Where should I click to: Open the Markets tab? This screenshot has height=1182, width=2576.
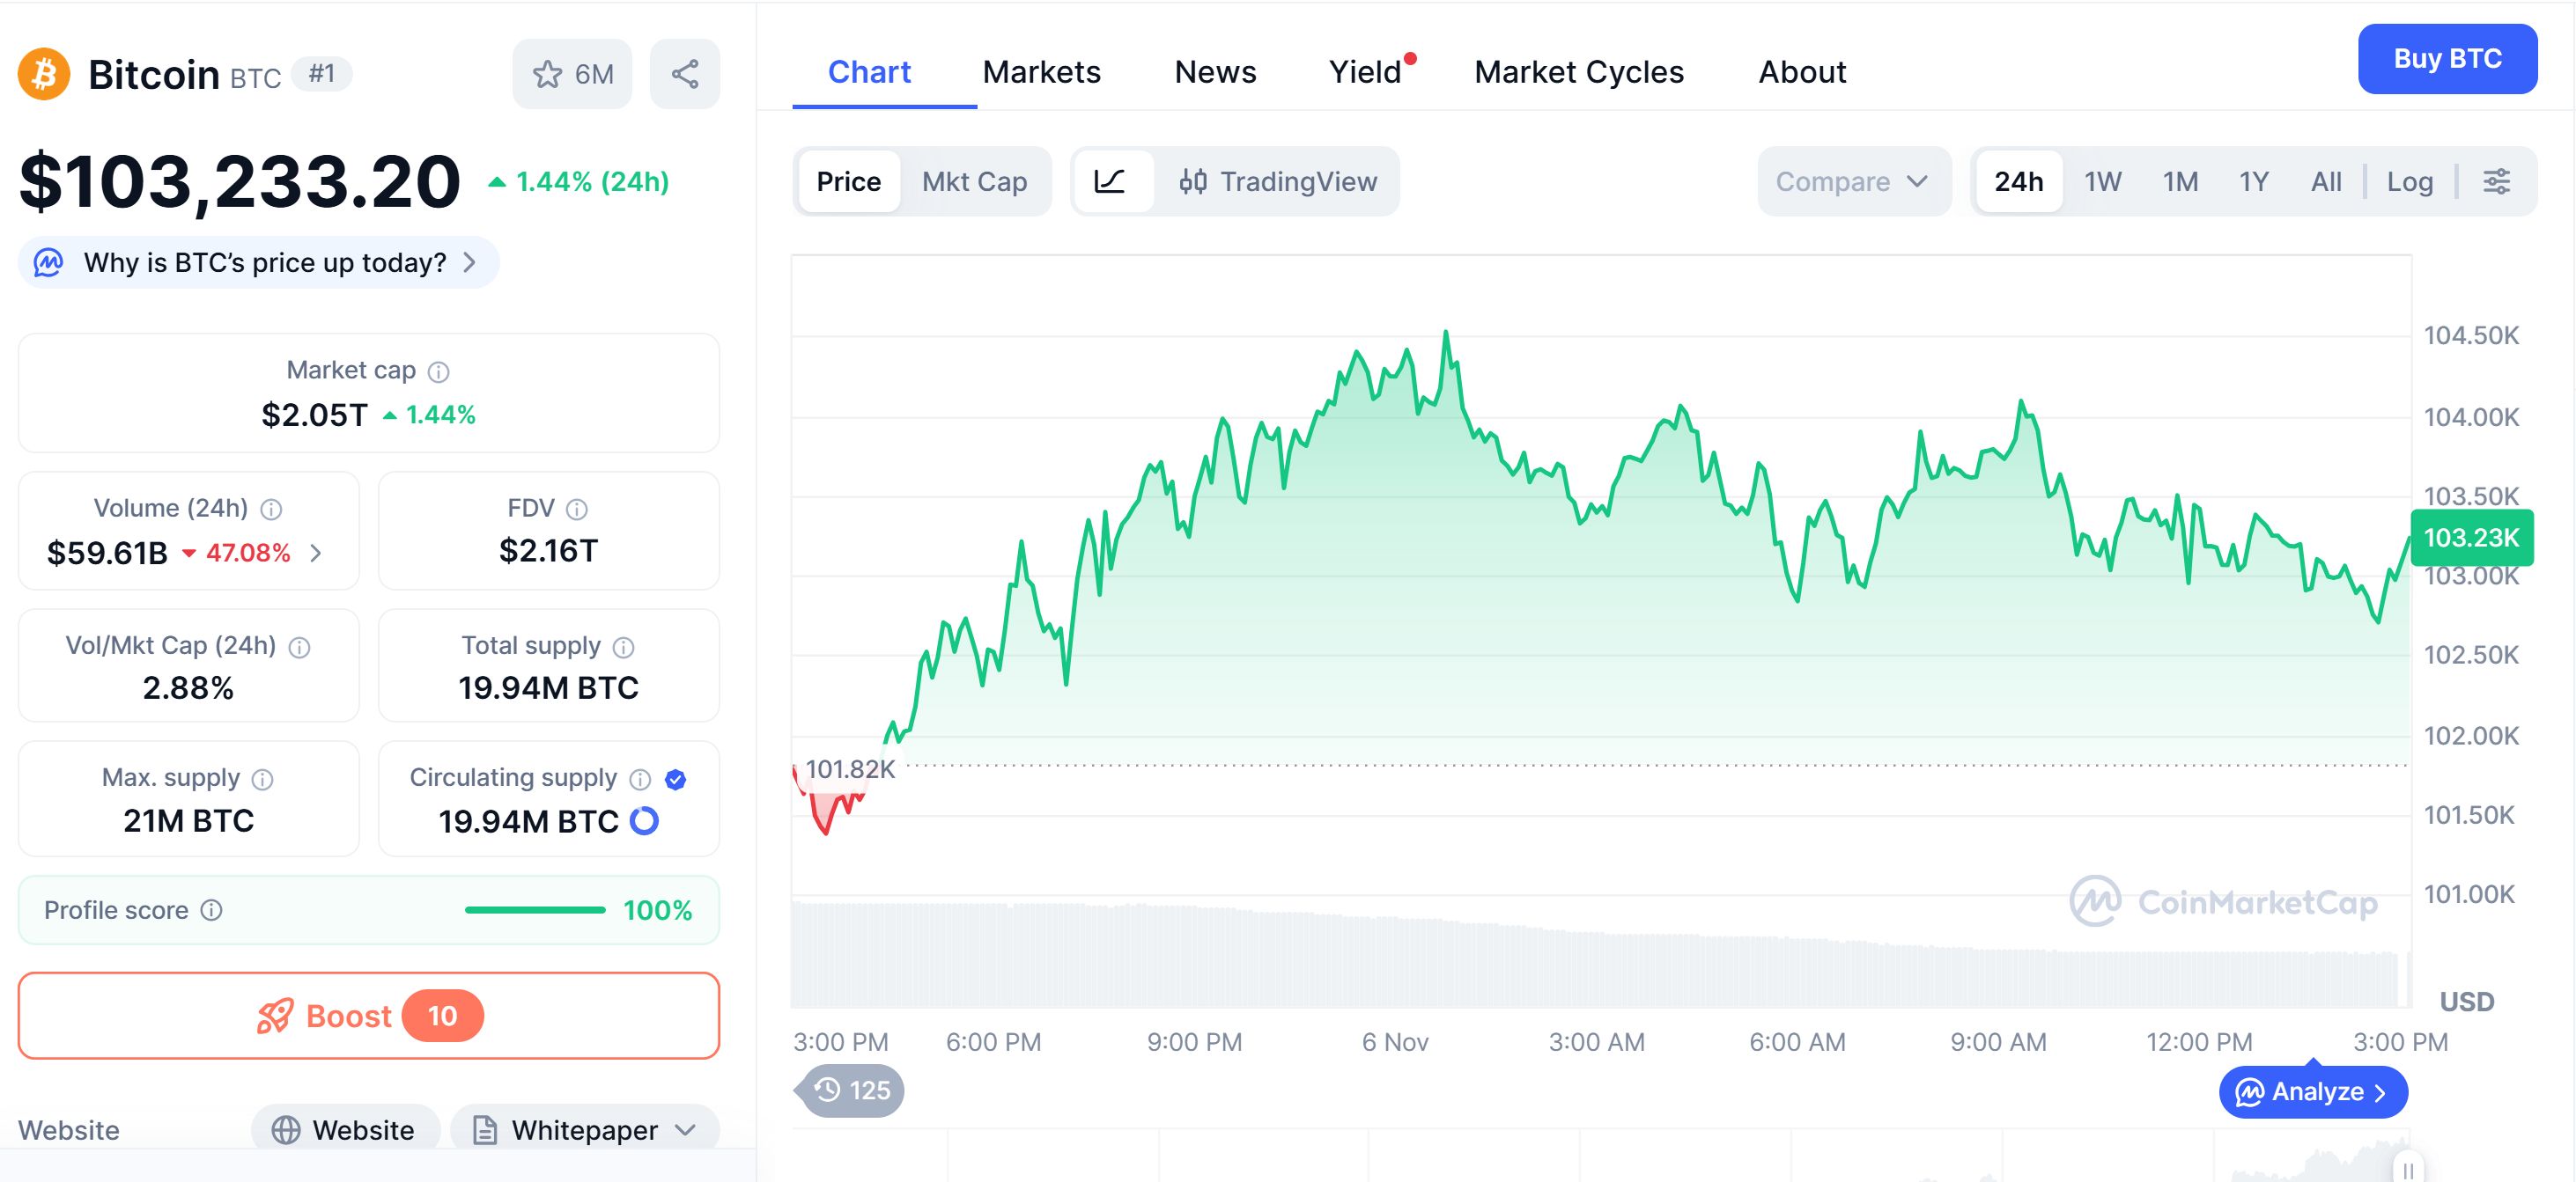[x=1041, y=72]
